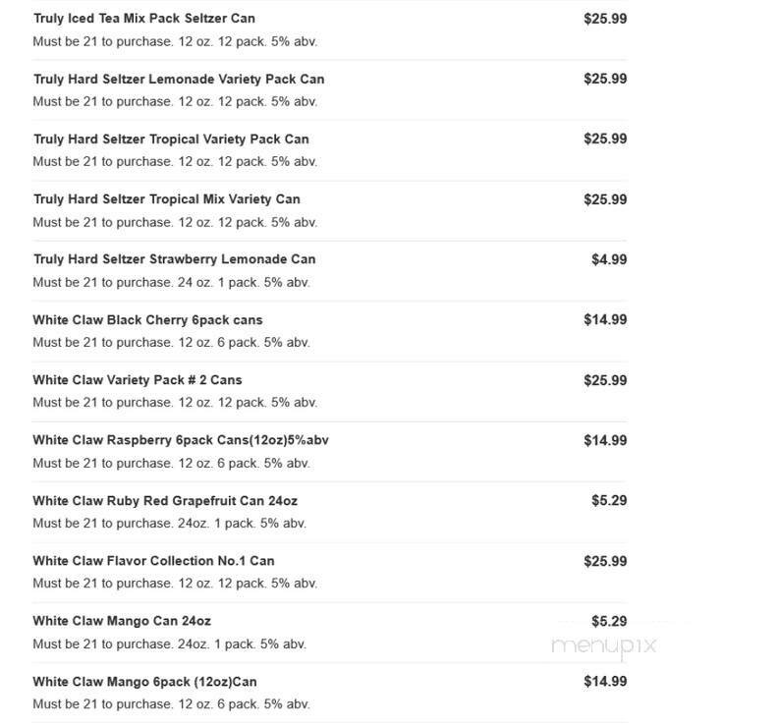Open White Claw Mango 6pack (12oz) Can
Viewport: 780px width, 727px height.
(144, 681)
